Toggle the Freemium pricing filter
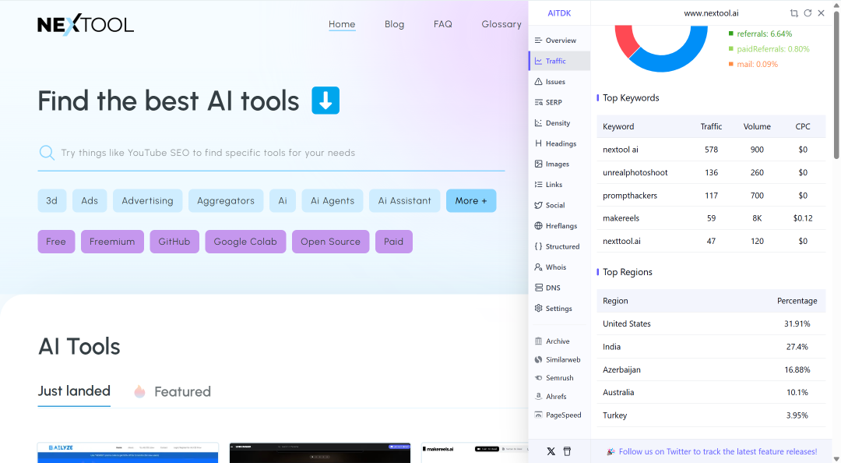The image size is (841, 463). point(112,242)
